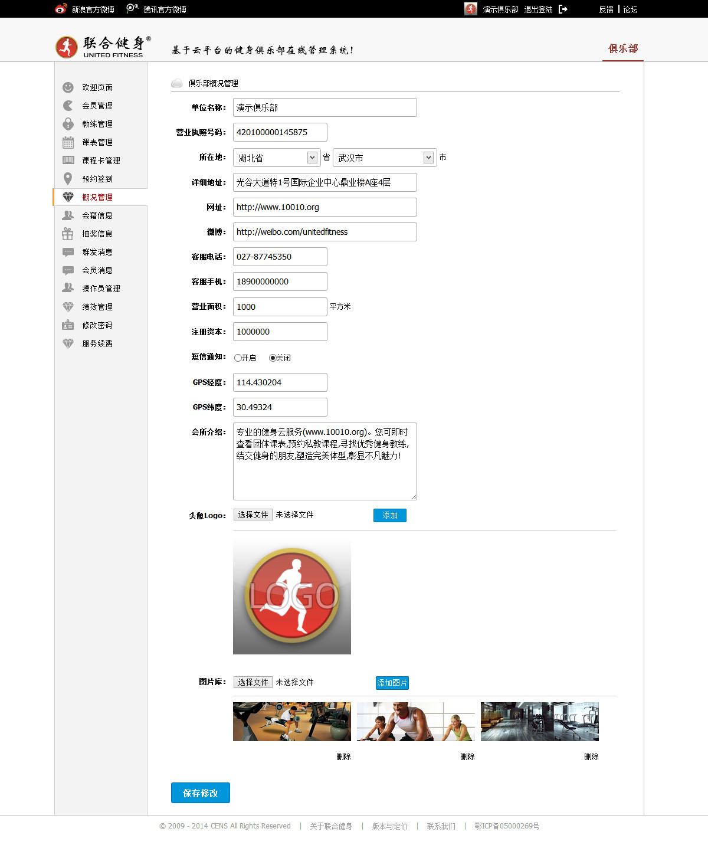This screenshot has height=845, width=708.
Task: Open the 俱乐部 tab in header
Action: [x=623, y=49]
